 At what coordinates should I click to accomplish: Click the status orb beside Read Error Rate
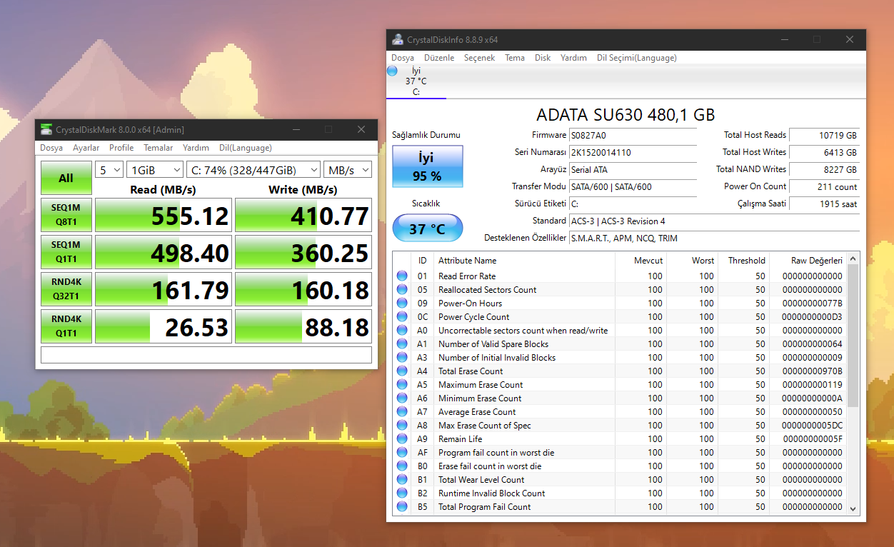402,276
